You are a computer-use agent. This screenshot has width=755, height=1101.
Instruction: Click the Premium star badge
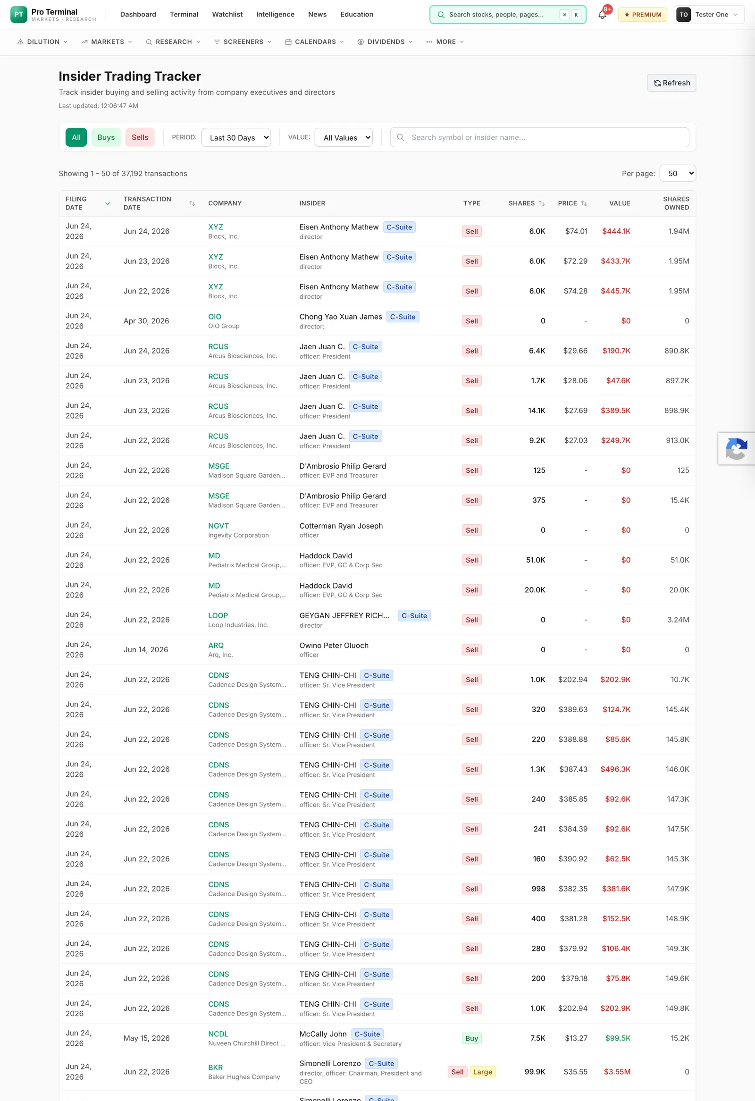(643, 14)
